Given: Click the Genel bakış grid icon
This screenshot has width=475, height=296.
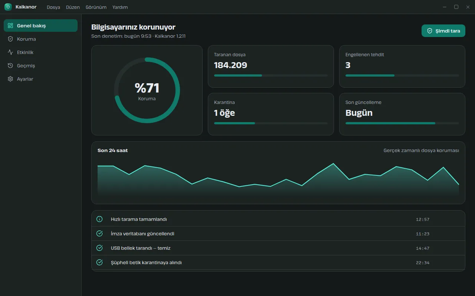Looking at the screenshot, I should point(10,26).
